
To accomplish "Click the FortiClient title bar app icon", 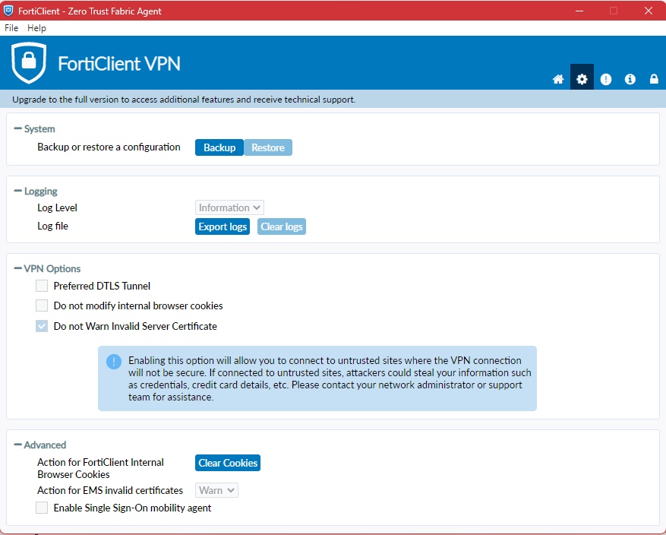I will tap(8, 11).
